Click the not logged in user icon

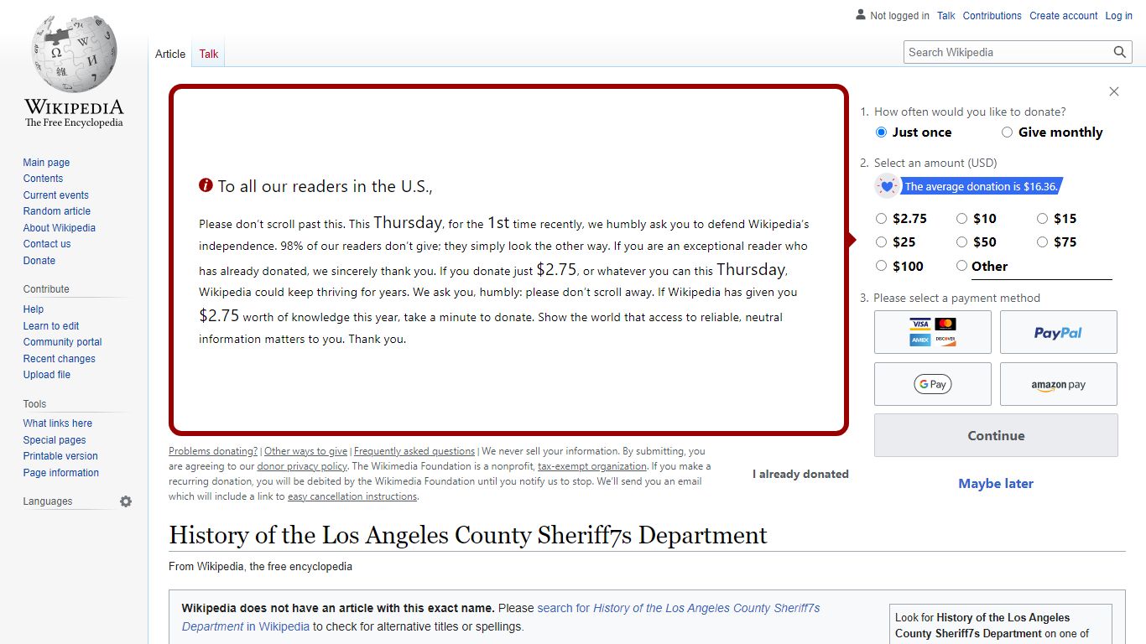(860, 15)
